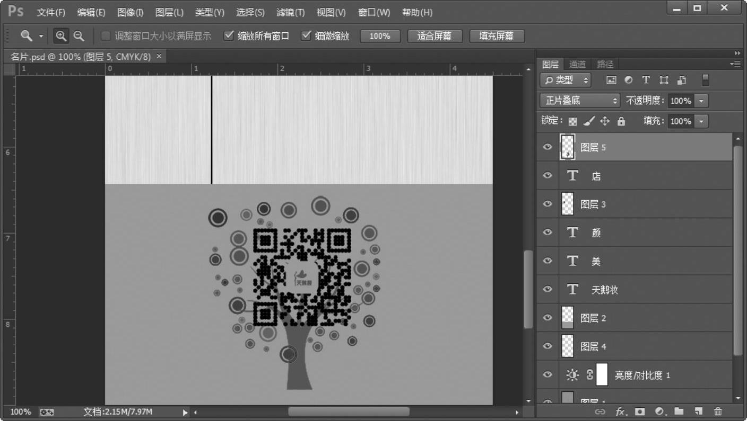
Task: Click the 填充屏幕 button
Action: 497,36
